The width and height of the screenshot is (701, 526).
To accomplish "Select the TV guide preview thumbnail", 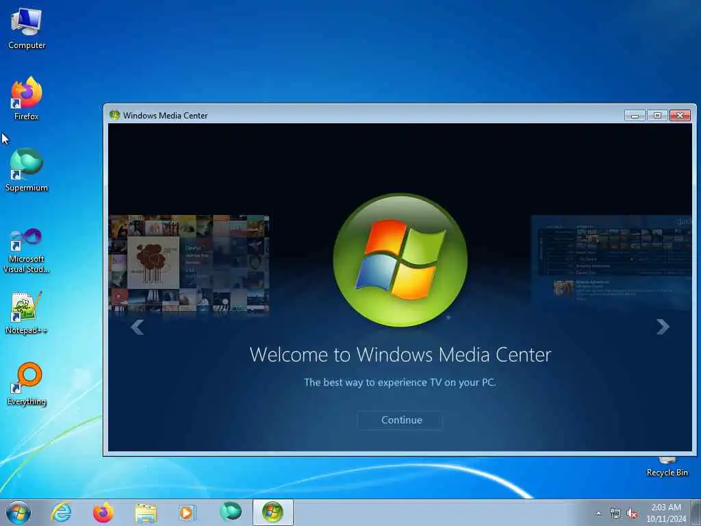I will (x=611, y=264).
